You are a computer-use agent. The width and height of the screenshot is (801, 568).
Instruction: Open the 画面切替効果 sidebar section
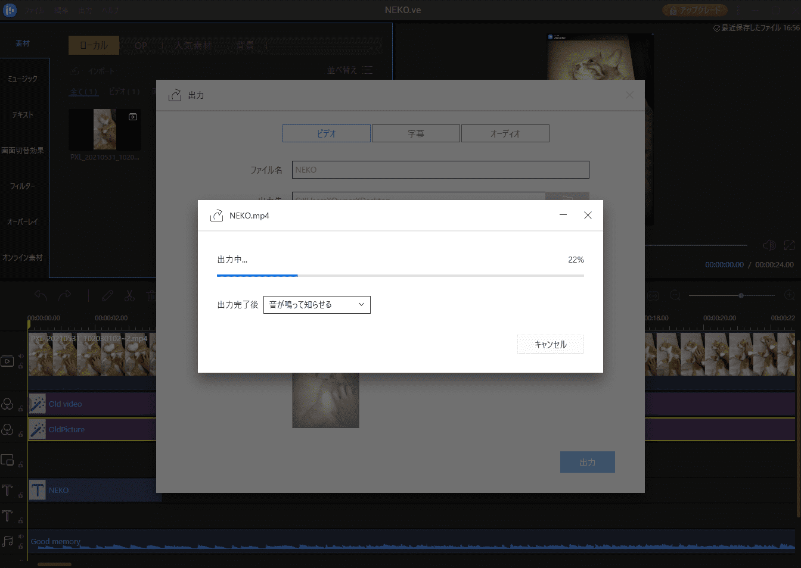[x=23, y=150]
